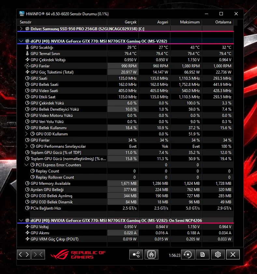Click the collapse columns arrows button
The height and width of the screenshot is (274, 257).
click(38, 254)
